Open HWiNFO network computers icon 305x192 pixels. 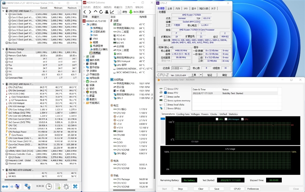click(27, 187)
